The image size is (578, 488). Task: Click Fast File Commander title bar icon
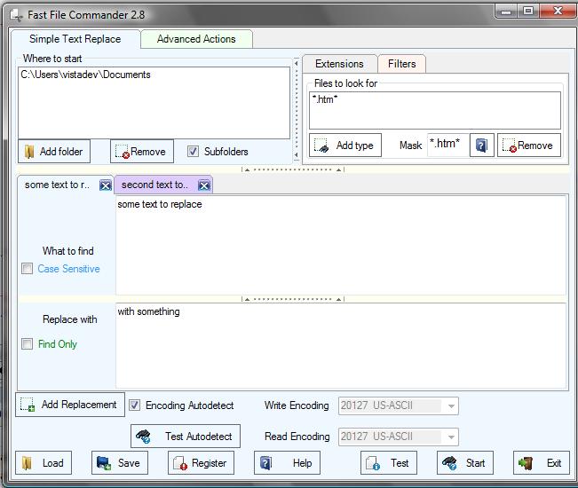pyautogui.click(x=16, y=15)
